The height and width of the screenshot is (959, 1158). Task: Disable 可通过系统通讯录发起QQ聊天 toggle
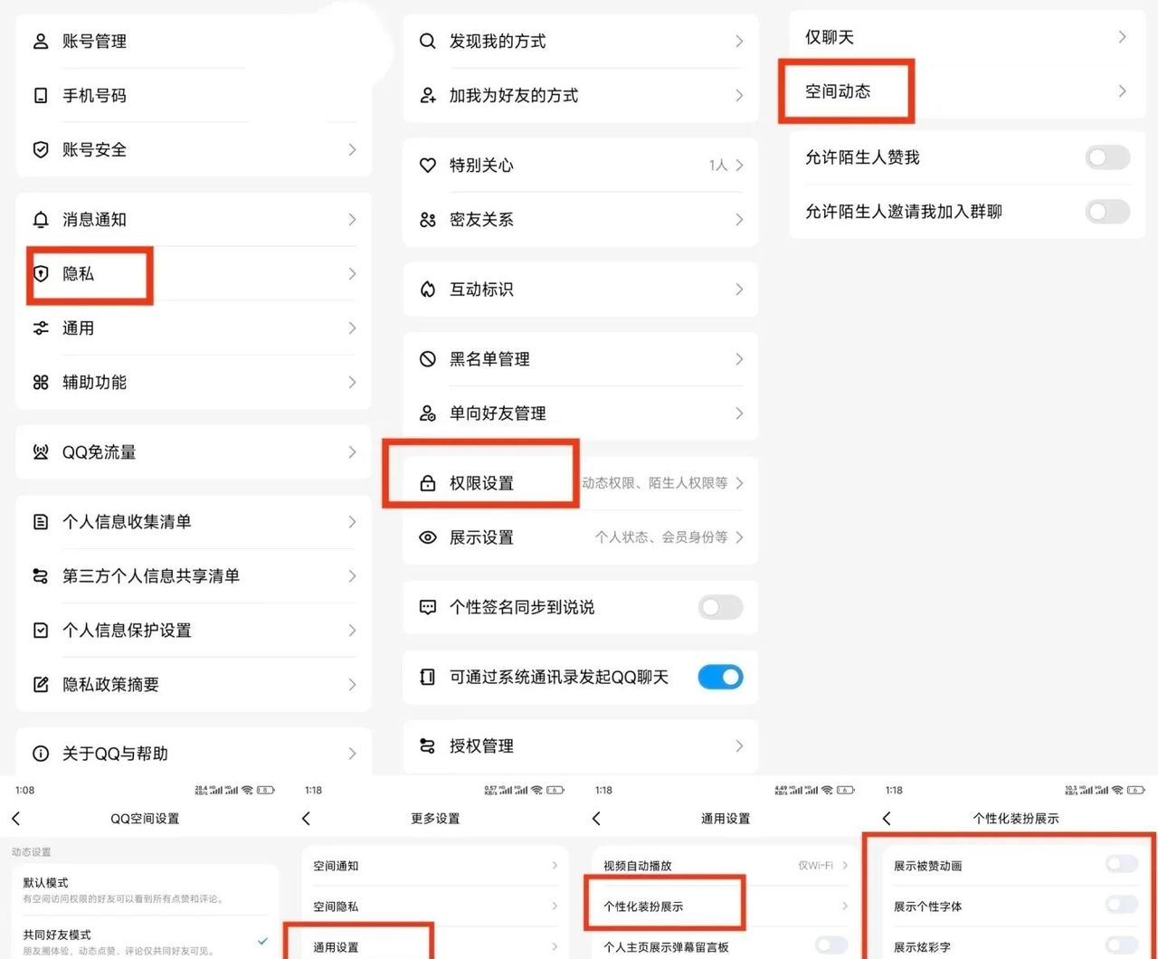point(720,677)
